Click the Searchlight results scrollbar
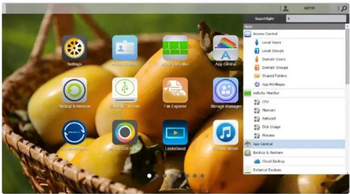Screen dimensions: 350x194 347,56
